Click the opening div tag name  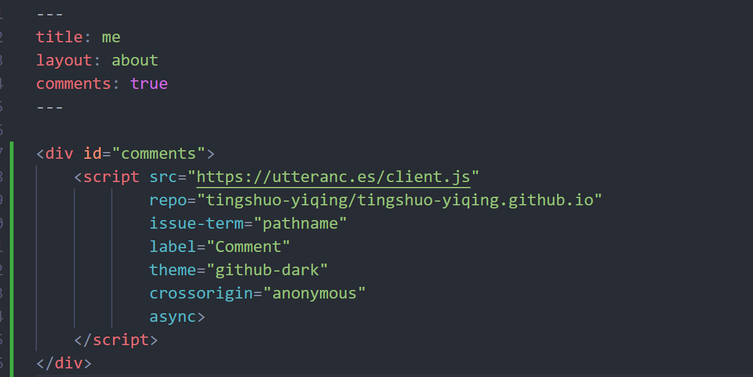(59, 153)
